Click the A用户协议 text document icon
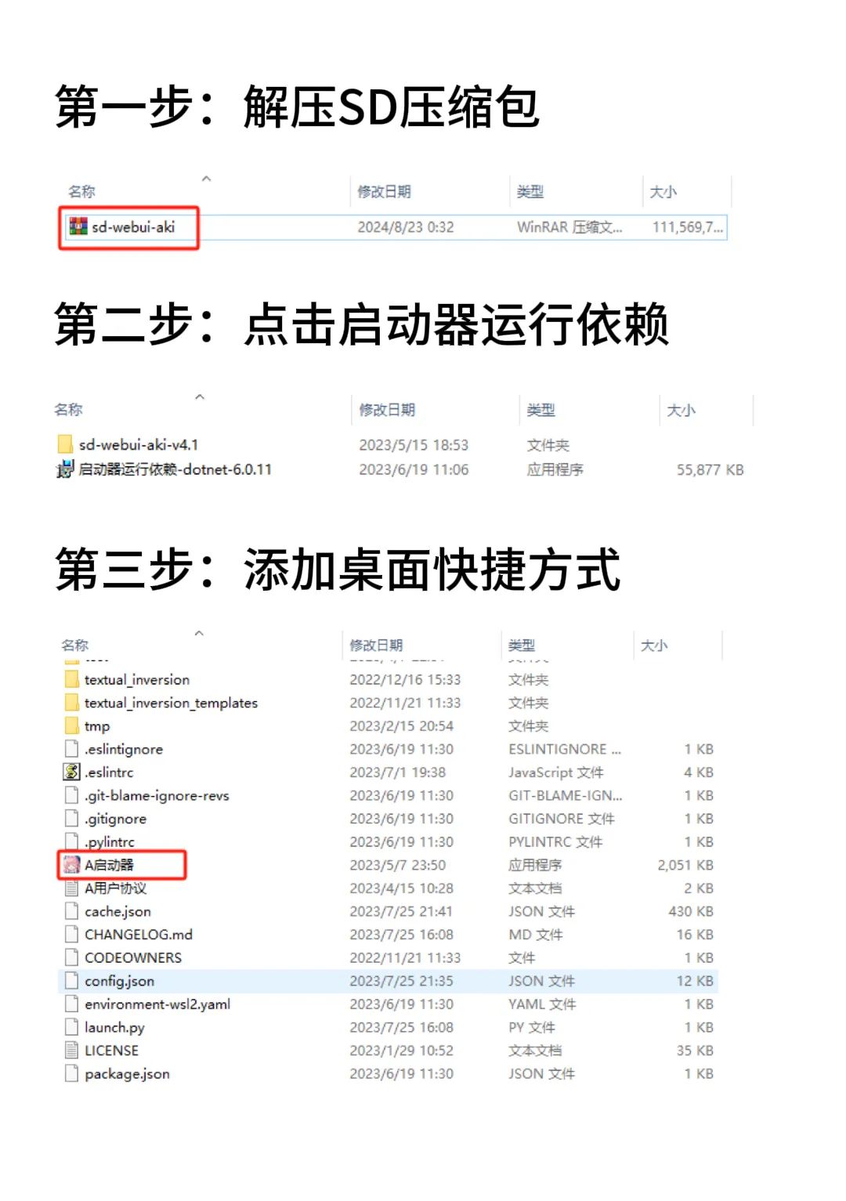This screenshot has width=846, height=1201. click(x=71, y=888)
